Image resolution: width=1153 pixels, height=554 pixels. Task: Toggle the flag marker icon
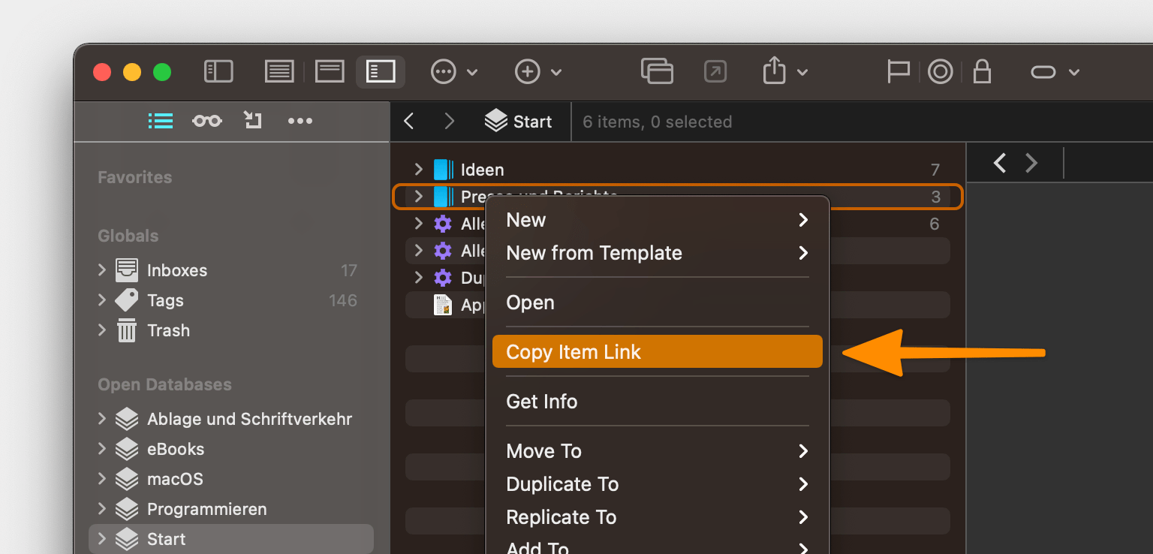pos(898,72)
